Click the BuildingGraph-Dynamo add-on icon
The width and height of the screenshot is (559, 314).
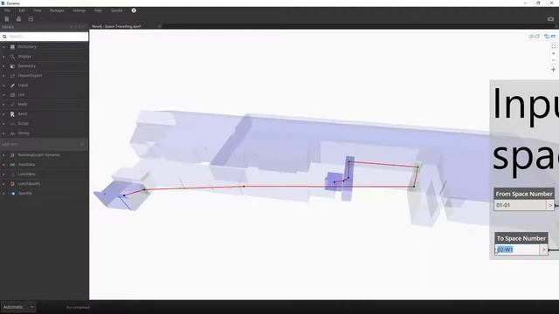coord(12,155)
